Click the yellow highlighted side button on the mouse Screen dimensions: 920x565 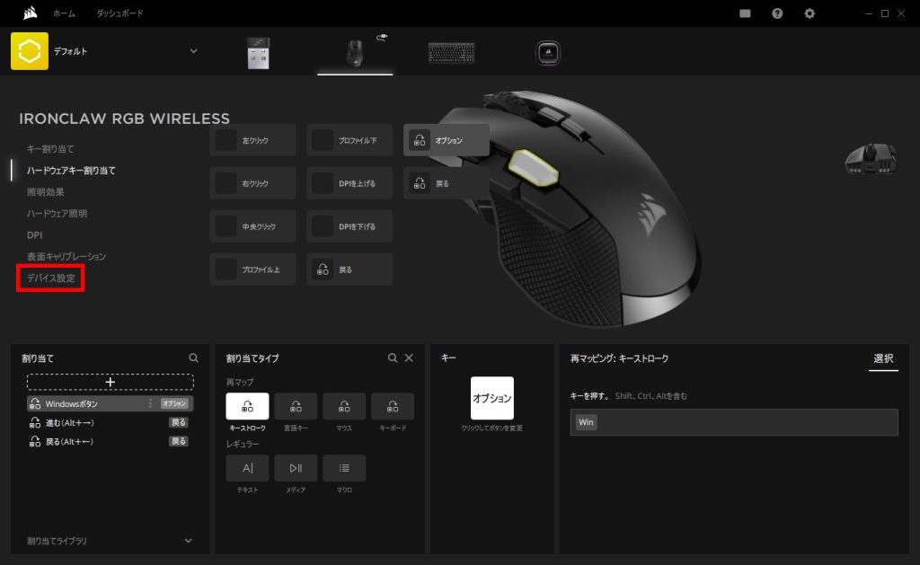(533, 168)
